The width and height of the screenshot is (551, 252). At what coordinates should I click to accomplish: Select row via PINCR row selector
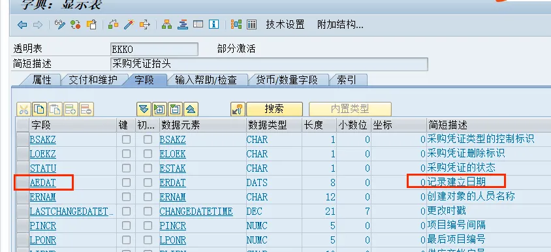point(24,226)
